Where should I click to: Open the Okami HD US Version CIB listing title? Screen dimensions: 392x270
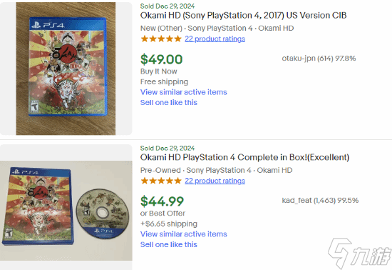tap(243, 16)
